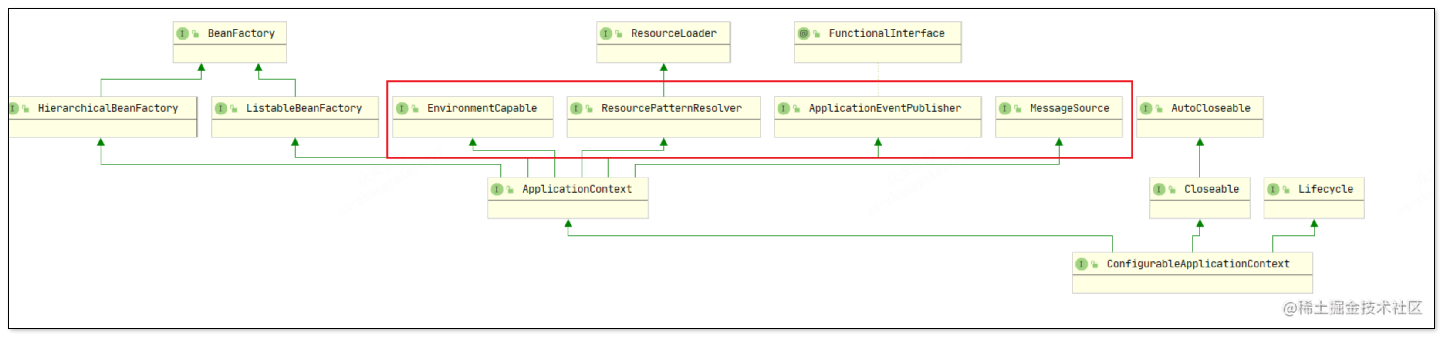
Task: Click the interface icon beside BeanFactory
Action: pyautogui.click(x=182, y=33)
